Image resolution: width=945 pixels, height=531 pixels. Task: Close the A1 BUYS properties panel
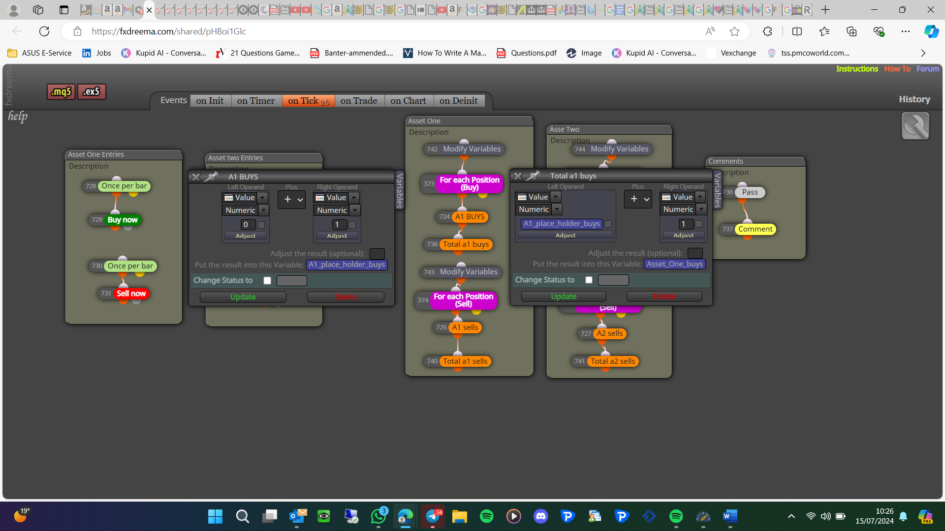tap(196, 177)
